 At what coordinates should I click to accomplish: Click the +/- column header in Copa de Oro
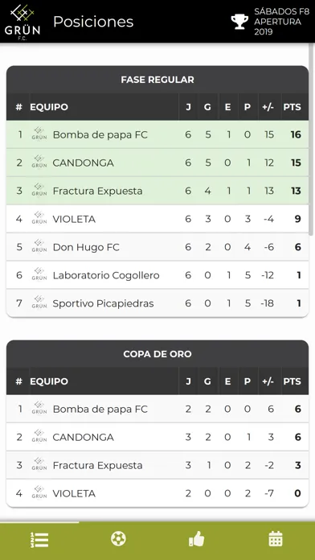tap(268, 381)
